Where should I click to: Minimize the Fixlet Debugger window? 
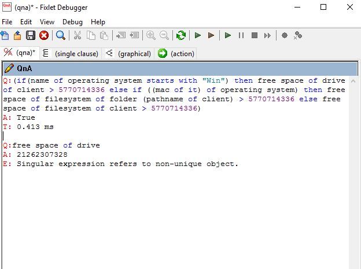(x=297, y=7)
